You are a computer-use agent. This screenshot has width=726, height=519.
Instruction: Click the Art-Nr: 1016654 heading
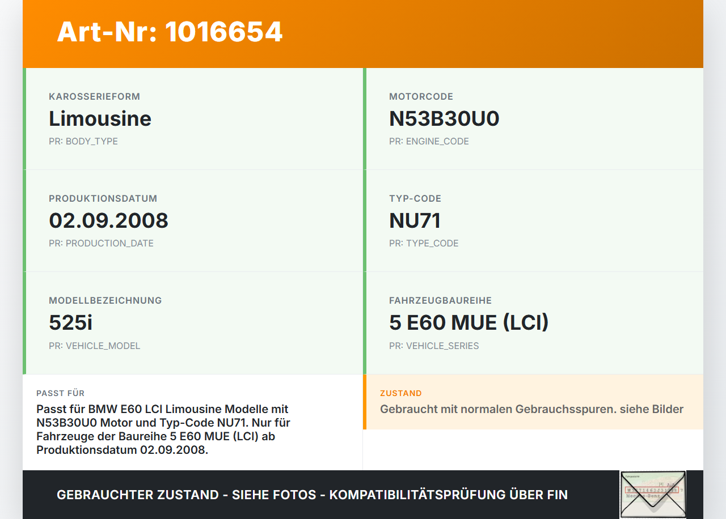click(170, 32)
